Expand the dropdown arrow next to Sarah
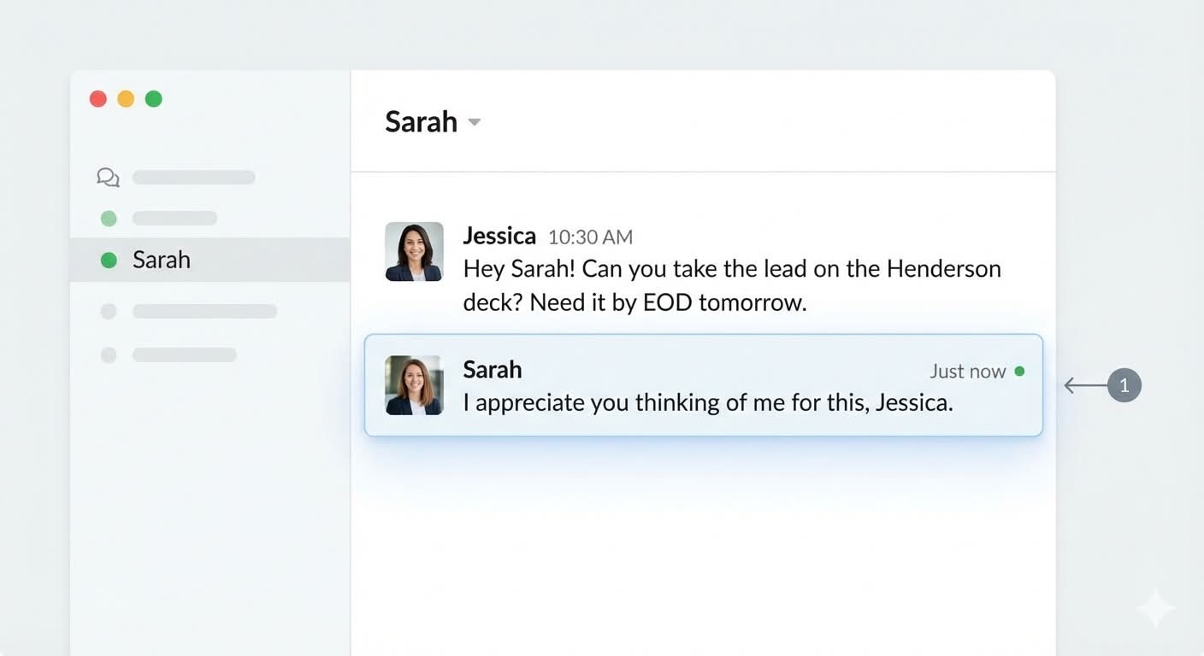The width and height of the screenshot is (1204, 656). point(475,123)
